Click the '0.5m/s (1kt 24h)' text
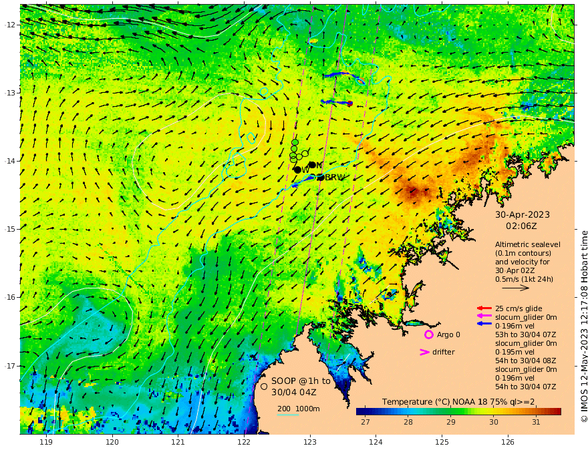This screenshot has width=588, height=454. point(525,279)
